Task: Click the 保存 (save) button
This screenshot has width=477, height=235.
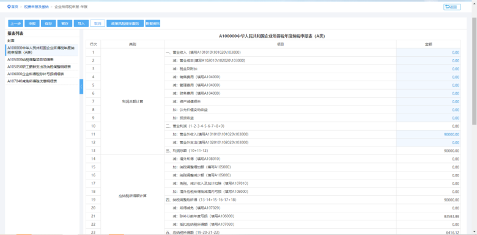Action: [x=48, y=24]
